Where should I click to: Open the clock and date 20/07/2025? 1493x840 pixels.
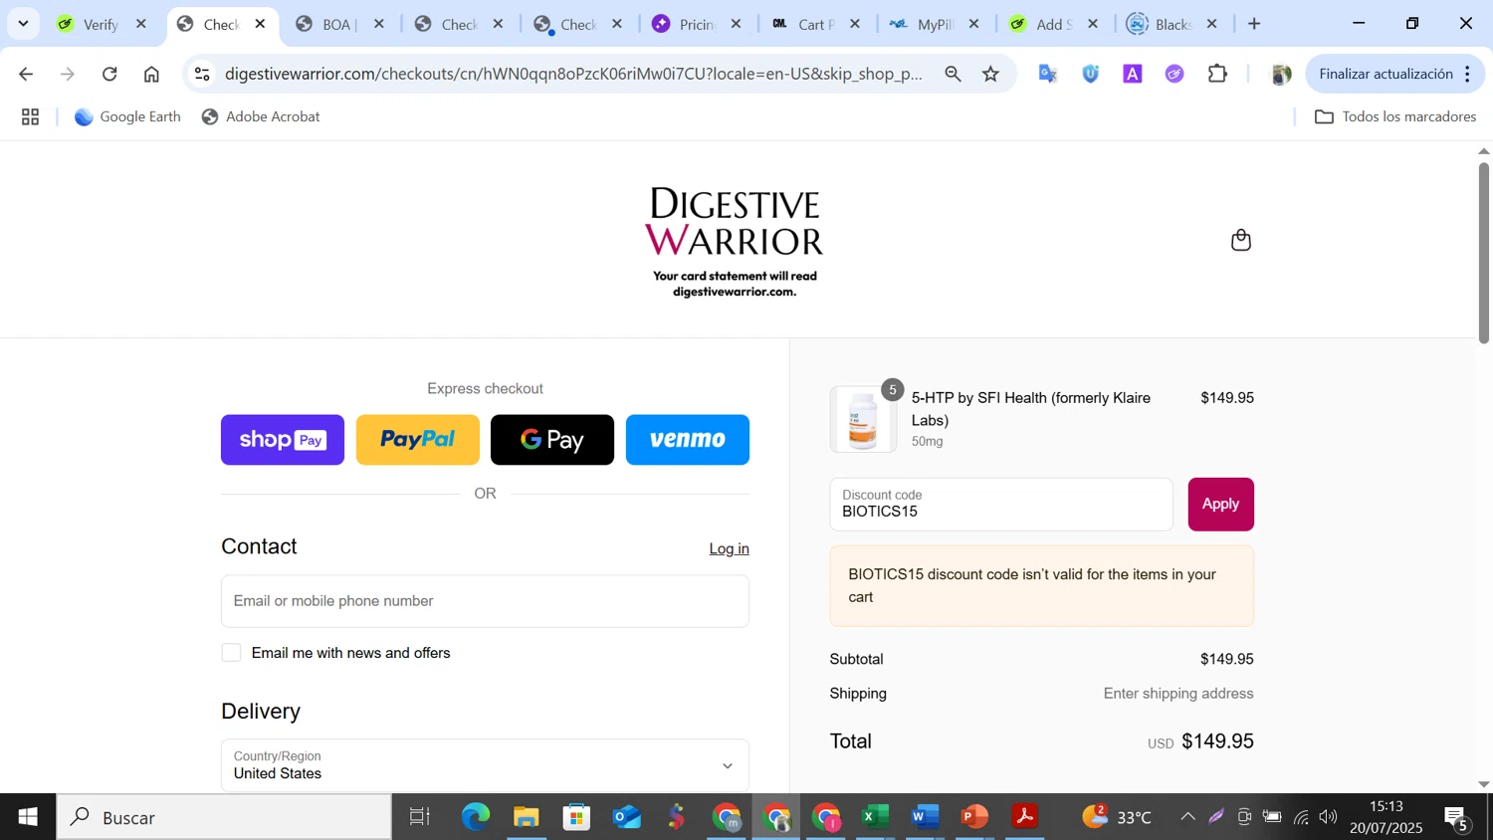coord(1386,817)
